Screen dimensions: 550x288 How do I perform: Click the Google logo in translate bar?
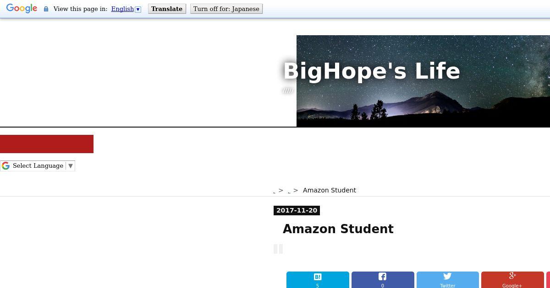click(x=22, y=9)
